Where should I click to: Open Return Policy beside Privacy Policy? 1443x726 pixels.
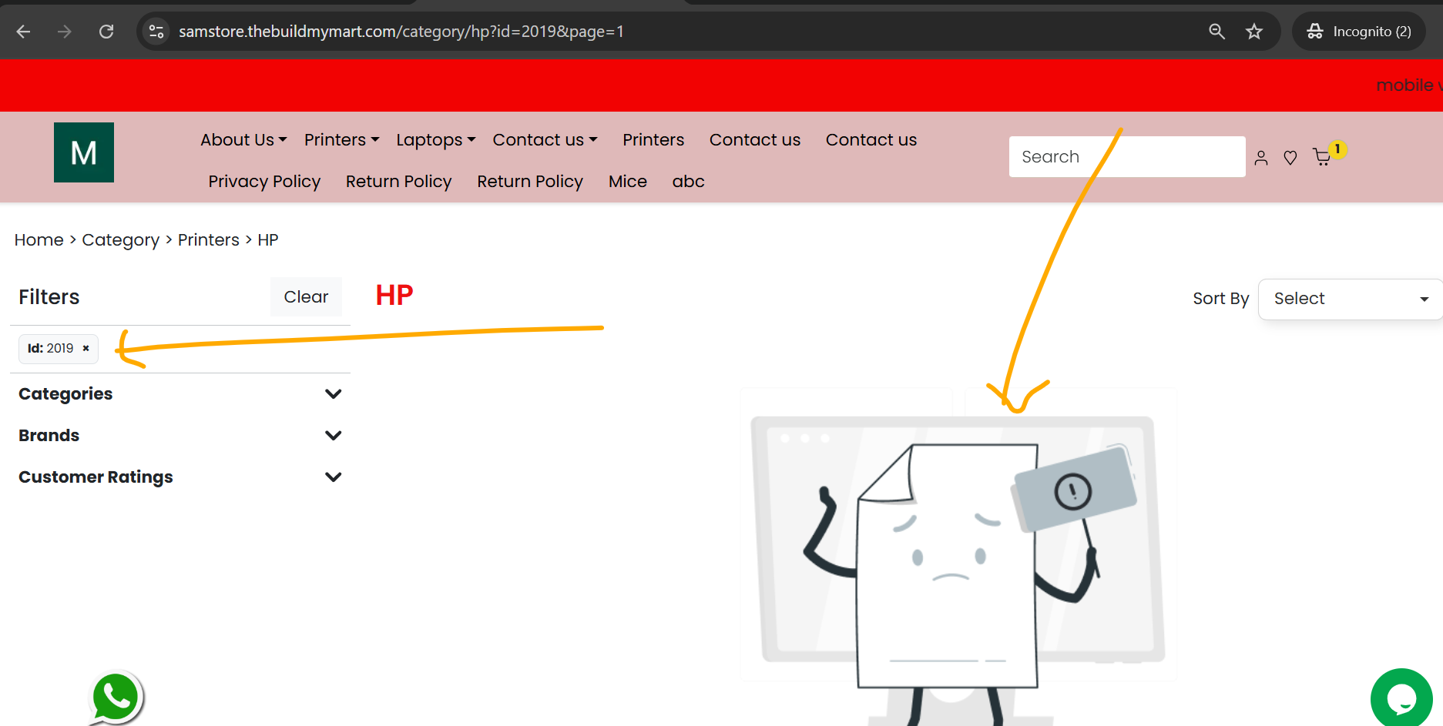click(x=398, y=182)
